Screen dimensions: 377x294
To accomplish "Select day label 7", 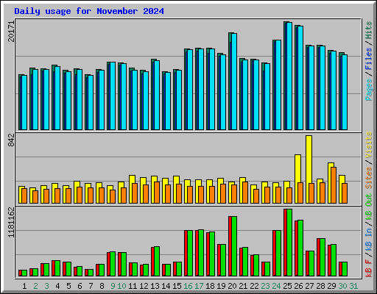I will point(91,286).
